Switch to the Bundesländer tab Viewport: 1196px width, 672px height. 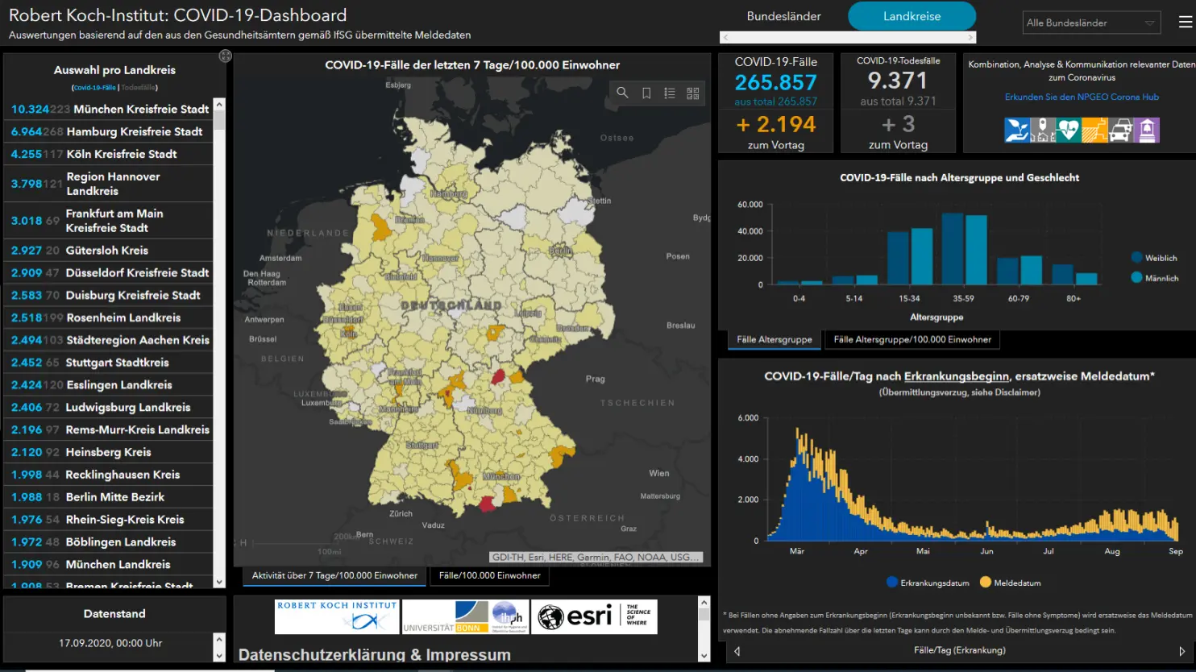(x=783, y=16)
